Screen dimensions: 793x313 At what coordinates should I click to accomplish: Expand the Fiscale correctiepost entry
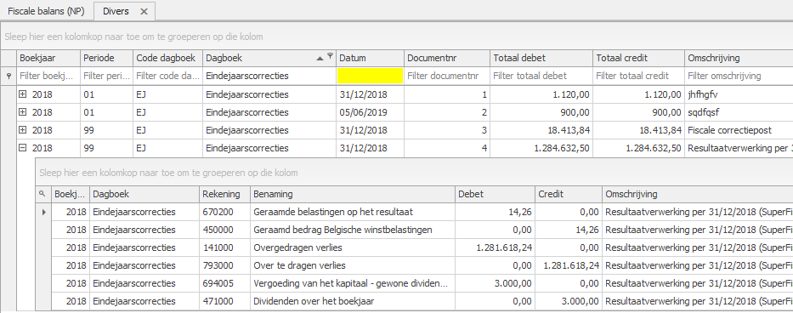point(22,130)
